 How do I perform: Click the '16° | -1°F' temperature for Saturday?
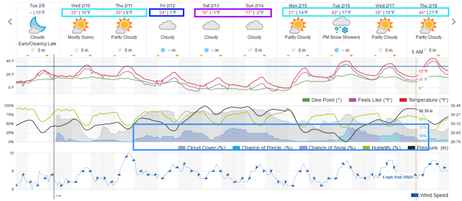211,12
